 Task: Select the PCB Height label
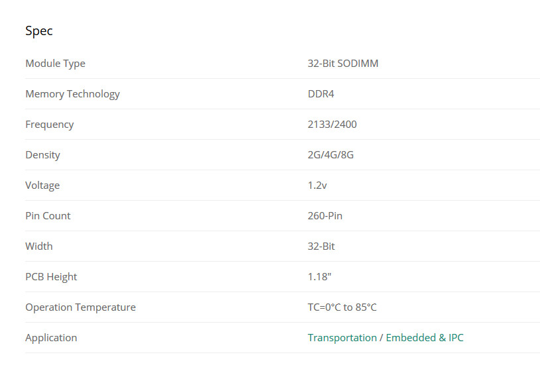coord(51,277)
